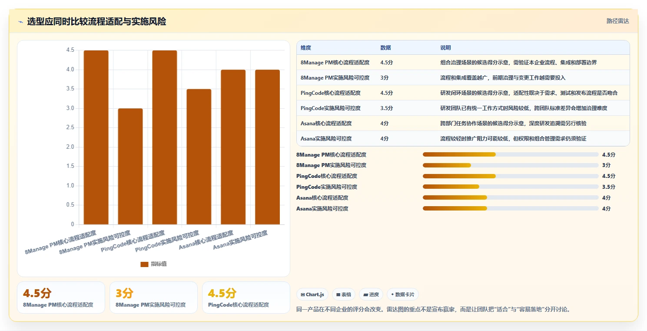Select the 8Manage PM实施风险可控度 cell in the table
The width and height of the screenshot is (647, 331).
click(335, 78)
